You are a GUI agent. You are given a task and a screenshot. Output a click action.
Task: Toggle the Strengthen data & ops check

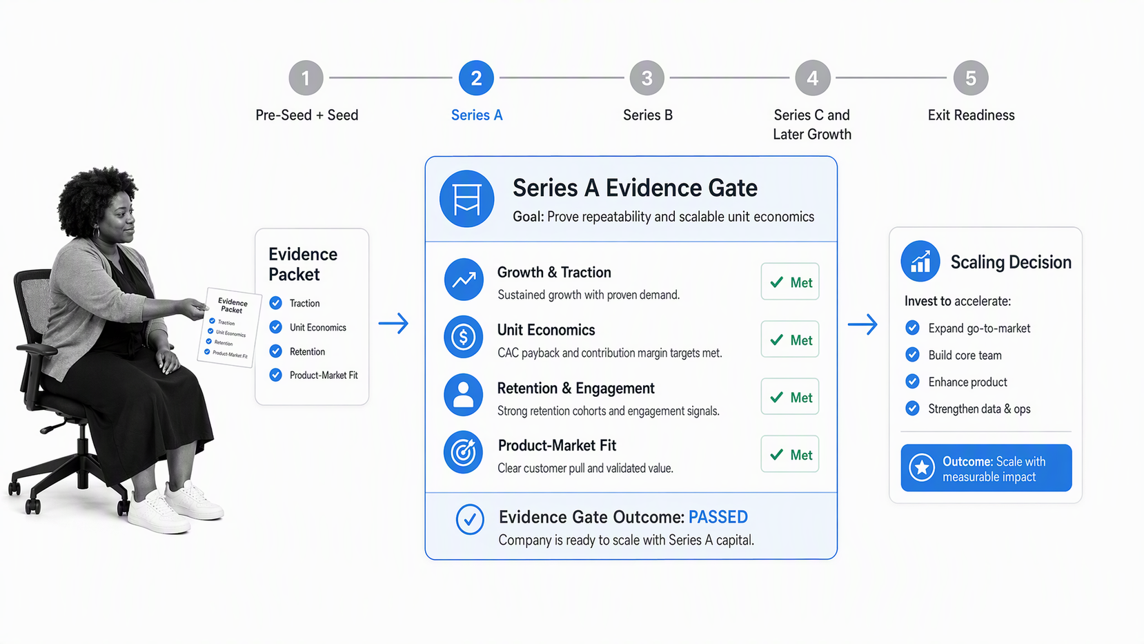(912, 409)
